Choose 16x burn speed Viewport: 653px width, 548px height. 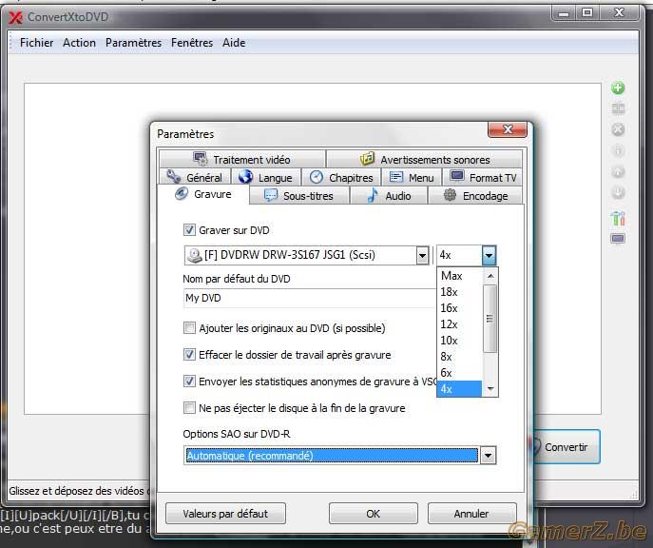[x=459, y=308]
